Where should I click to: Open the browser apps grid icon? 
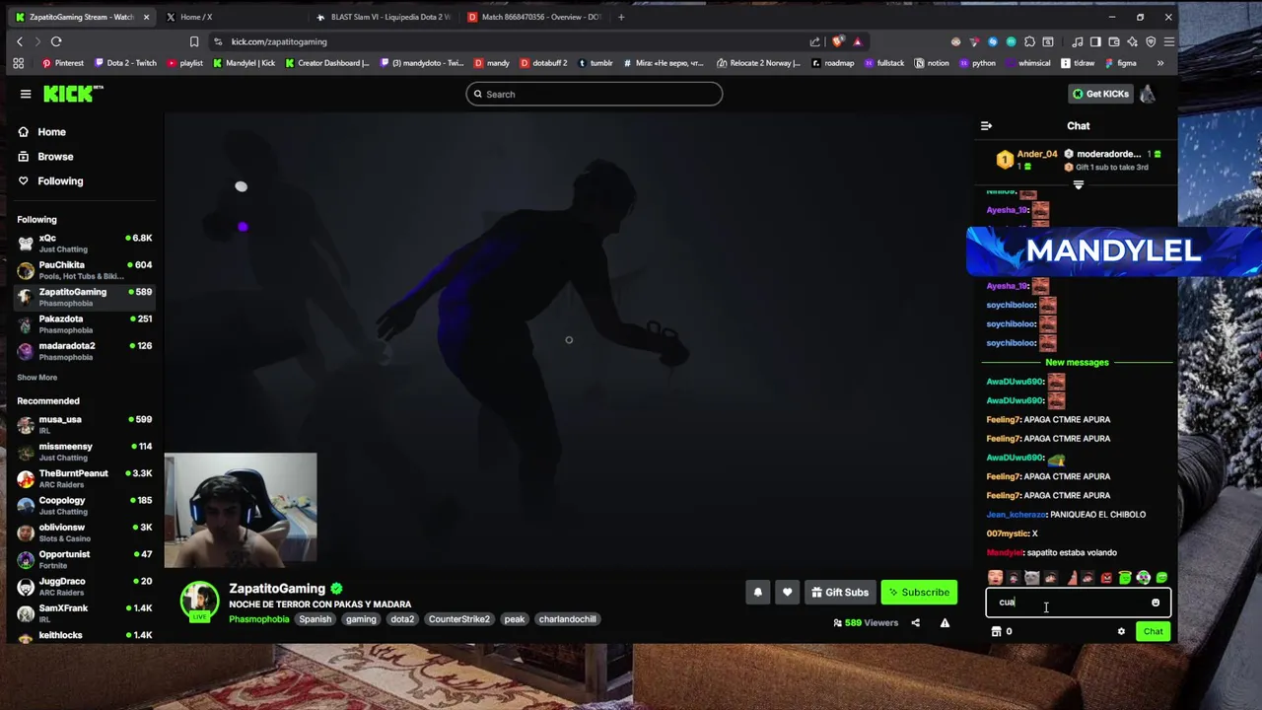tap(18, 63)
